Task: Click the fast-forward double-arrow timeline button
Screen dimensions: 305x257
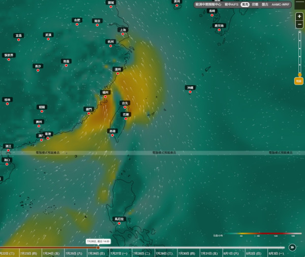Action: pyautogui.click(x=292, y=247)
